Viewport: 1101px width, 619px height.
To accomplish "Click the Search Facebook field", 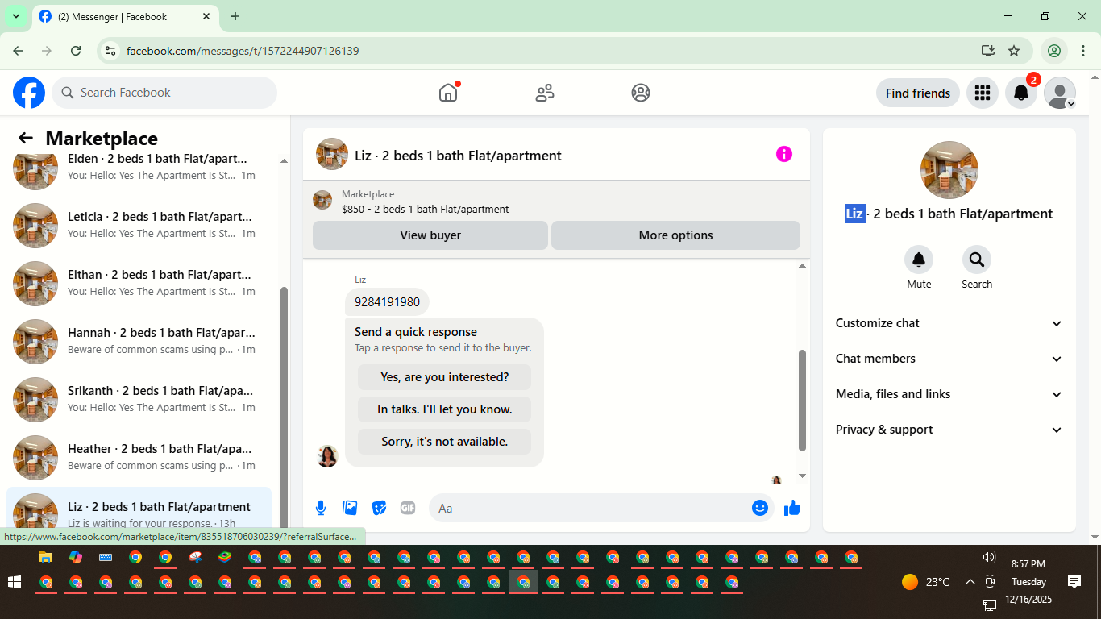I will [164, 93].
